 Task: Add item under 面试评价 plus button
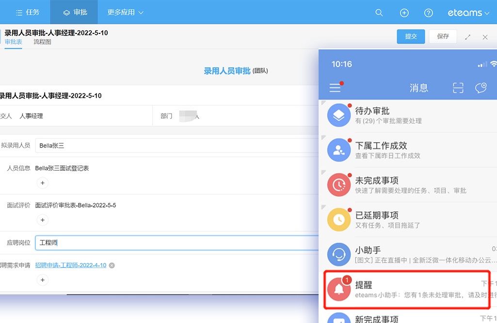[43, 220]
